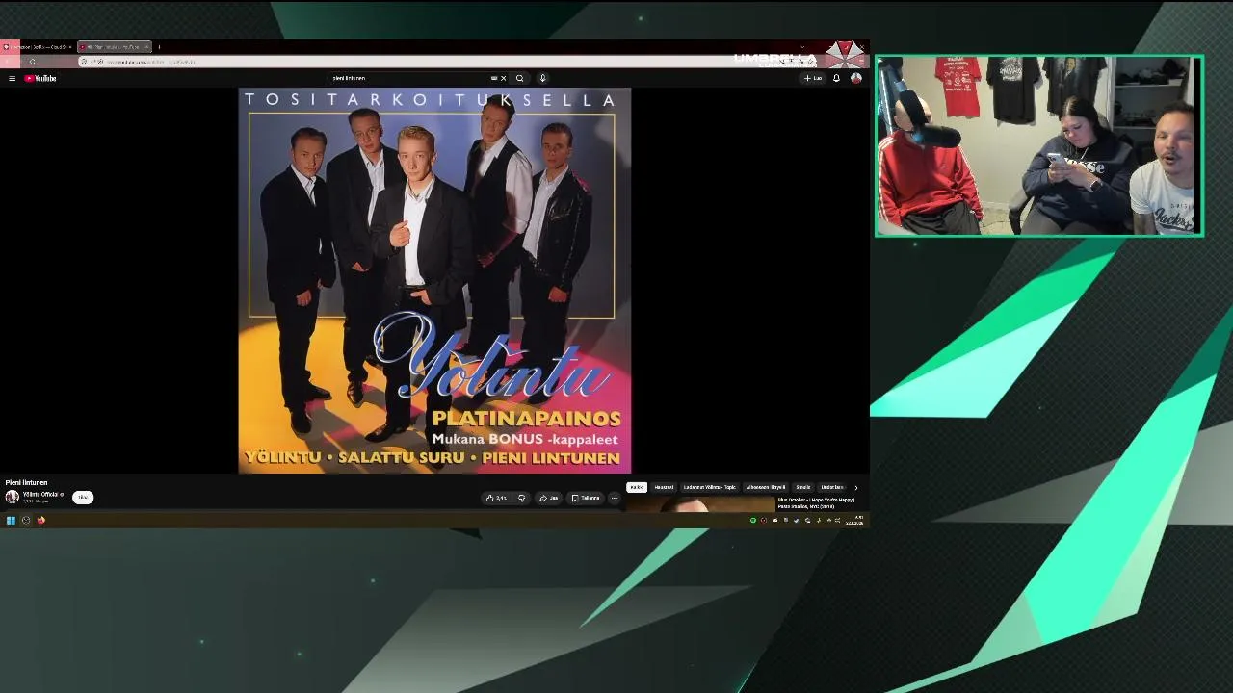Switch to the first browser tab

pos(37,46)
